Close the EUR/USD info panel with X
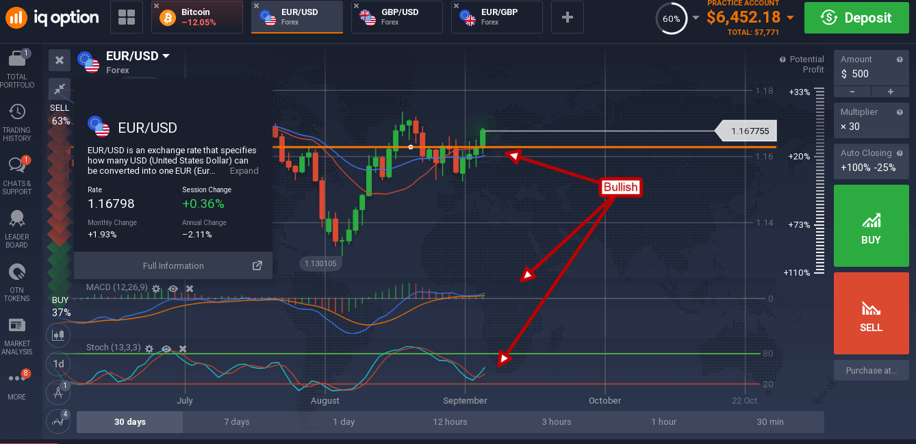This screenshot has width=916, height=444. pyautogui.click(x=60, y=60)
